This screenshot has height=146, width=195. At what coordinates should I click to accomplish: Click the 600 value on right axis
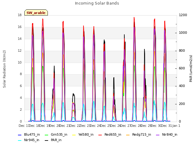point(182,68)
